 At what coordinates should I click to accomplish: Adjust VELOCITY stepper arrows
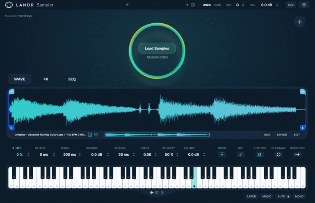coord(177,154)
